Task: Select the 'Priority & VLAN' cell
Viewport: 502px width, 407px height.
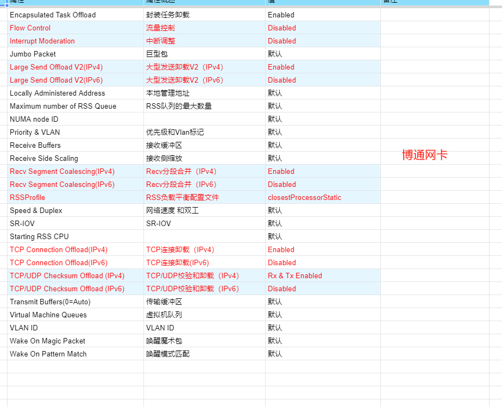Action: point(76,132)
